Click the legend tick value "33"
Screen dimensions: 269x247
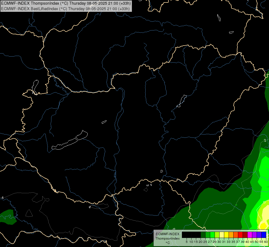pos(229,242)
